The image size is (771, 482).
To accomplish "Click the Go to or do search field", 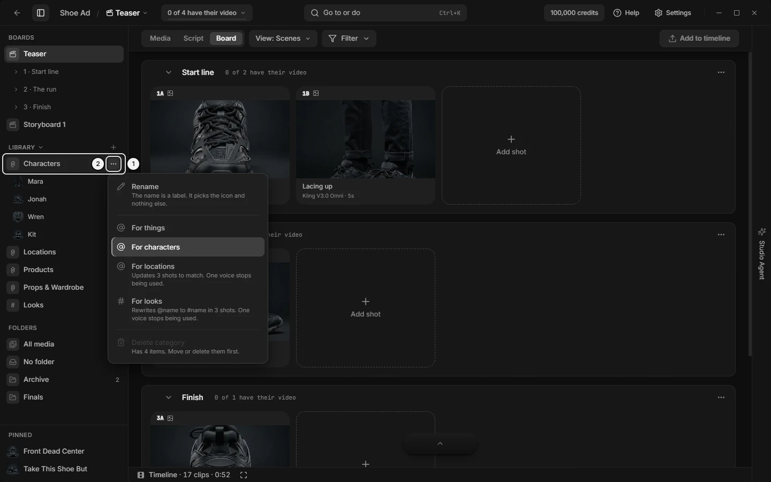I will 385,13.
